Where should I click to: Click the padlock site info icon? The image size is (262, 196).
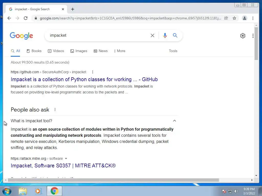36,18
